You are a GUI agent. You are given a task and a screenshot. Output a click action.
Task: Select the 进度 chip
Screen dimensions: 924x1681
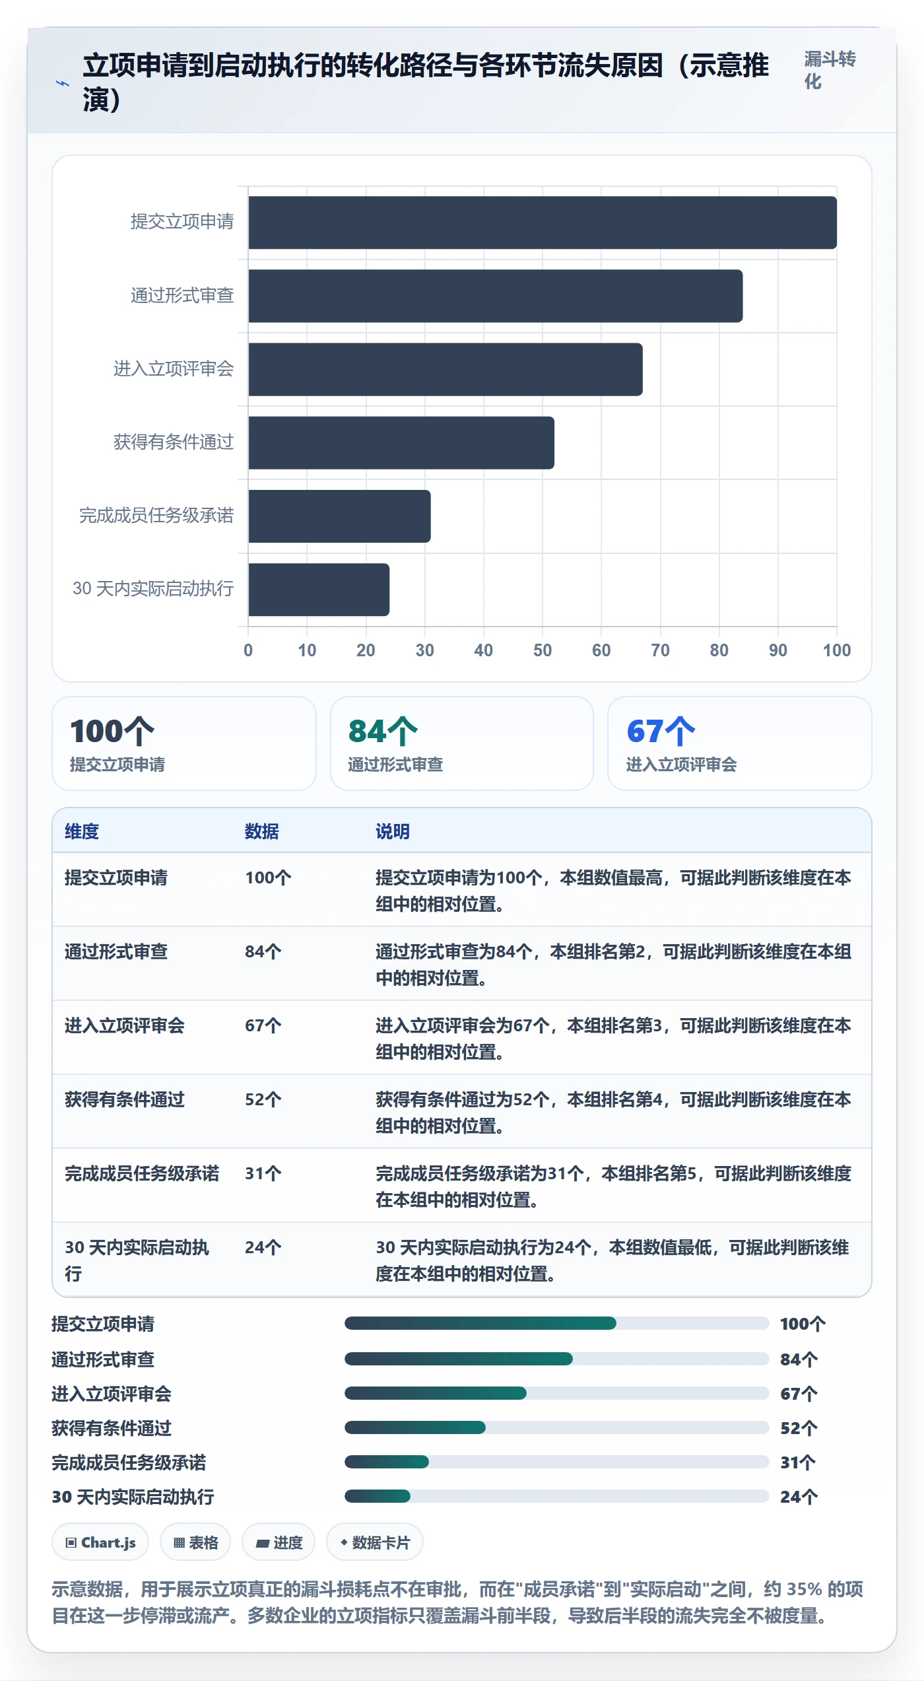tap(279, 1542)
